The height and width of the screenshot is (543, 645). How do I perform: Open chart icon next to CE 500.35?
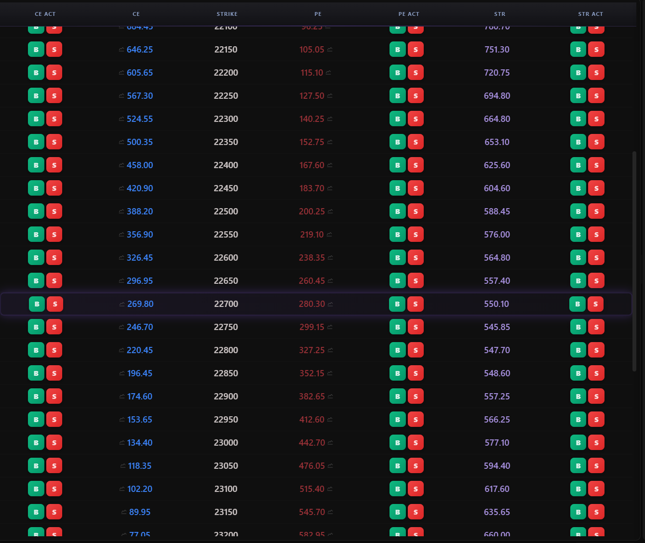121,142
